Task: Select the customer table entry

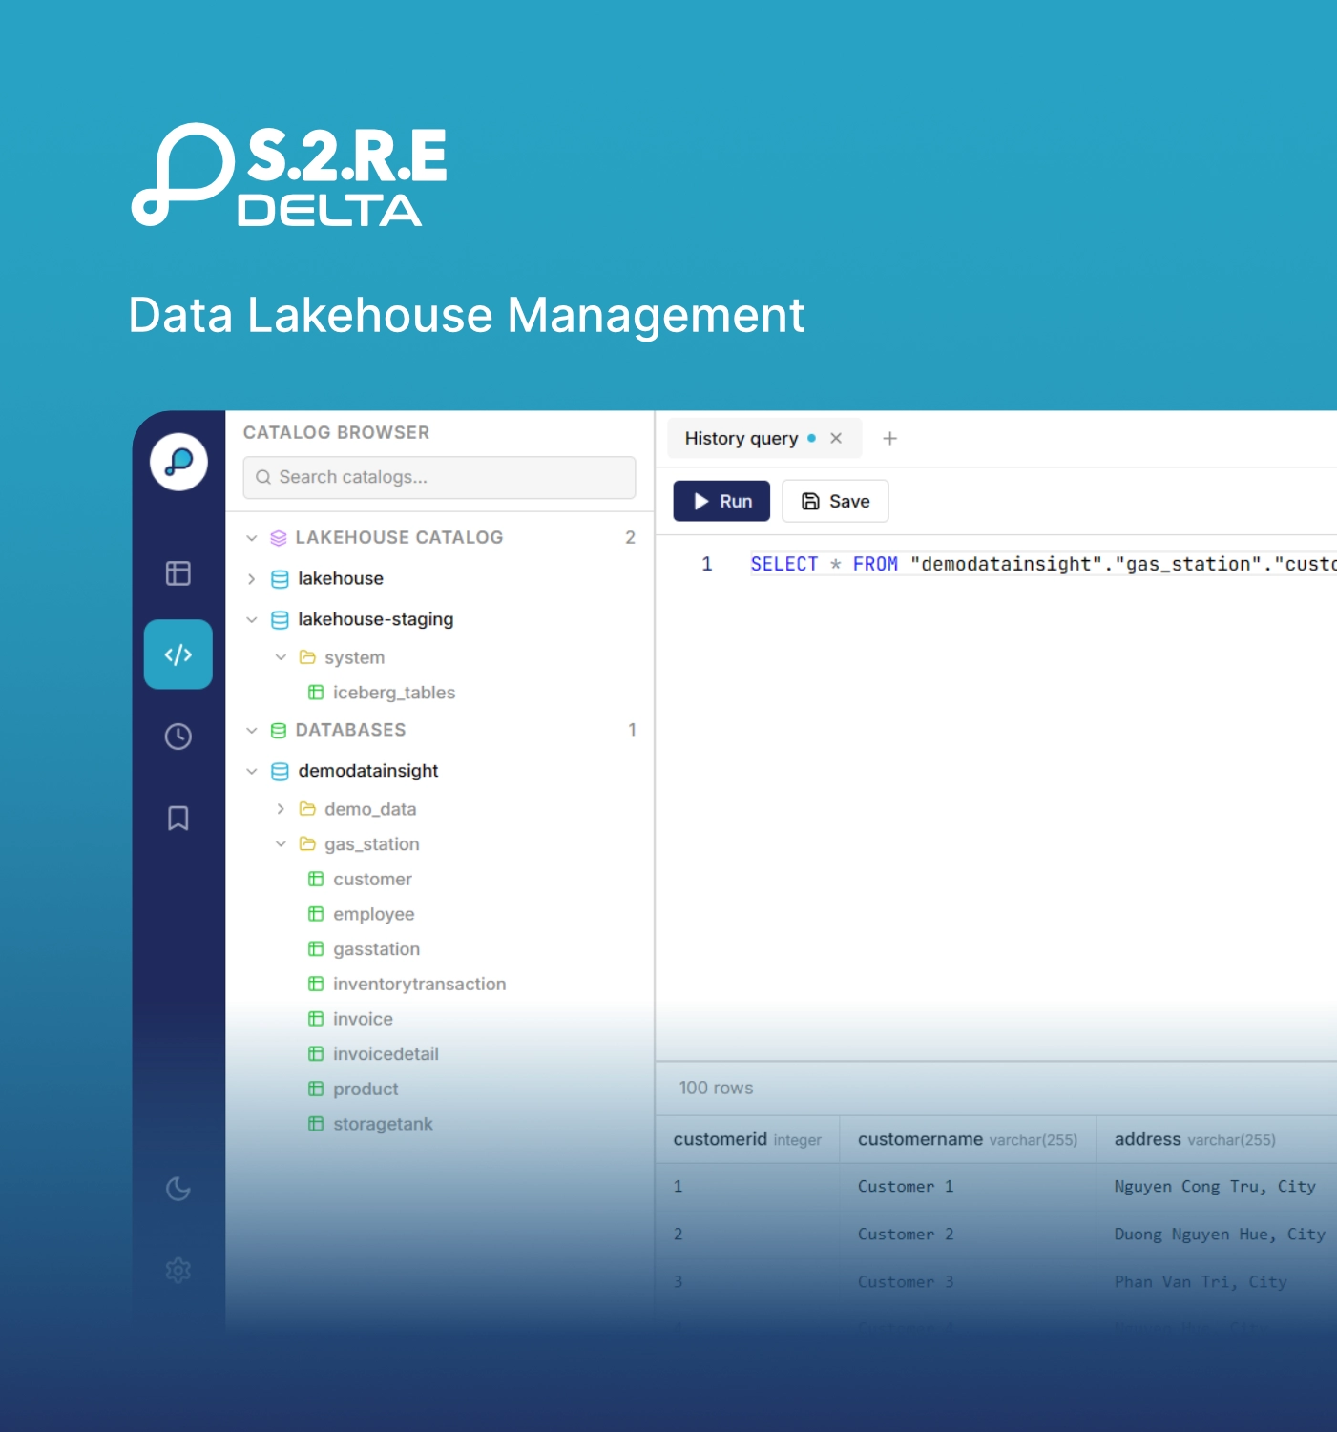Action: pyautogui.click(x=372, y=880)
